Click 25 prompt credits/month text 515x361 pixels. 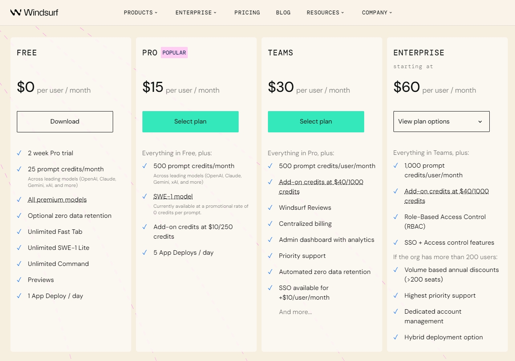(x=66, y=169)
